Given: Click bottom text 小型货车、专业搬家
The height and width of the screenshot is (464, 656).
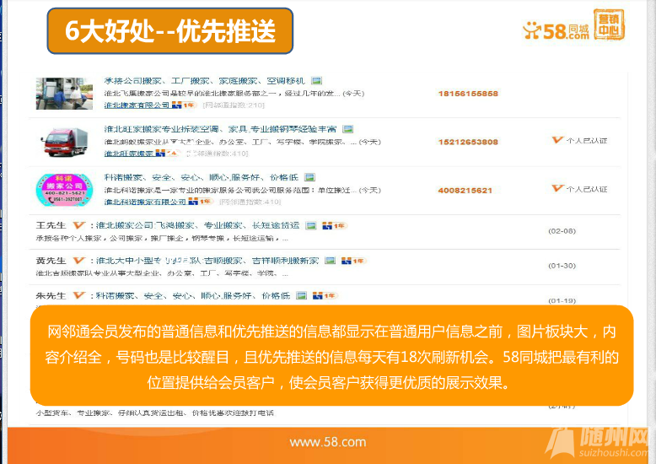Looking at the screenshot, I should (x=155, y=413).
